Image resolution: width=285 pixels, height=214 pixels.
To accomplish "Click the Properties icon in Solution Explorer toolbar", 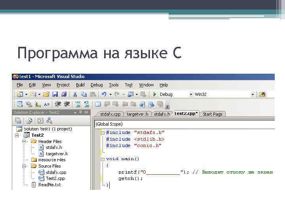I will (18, 120).
